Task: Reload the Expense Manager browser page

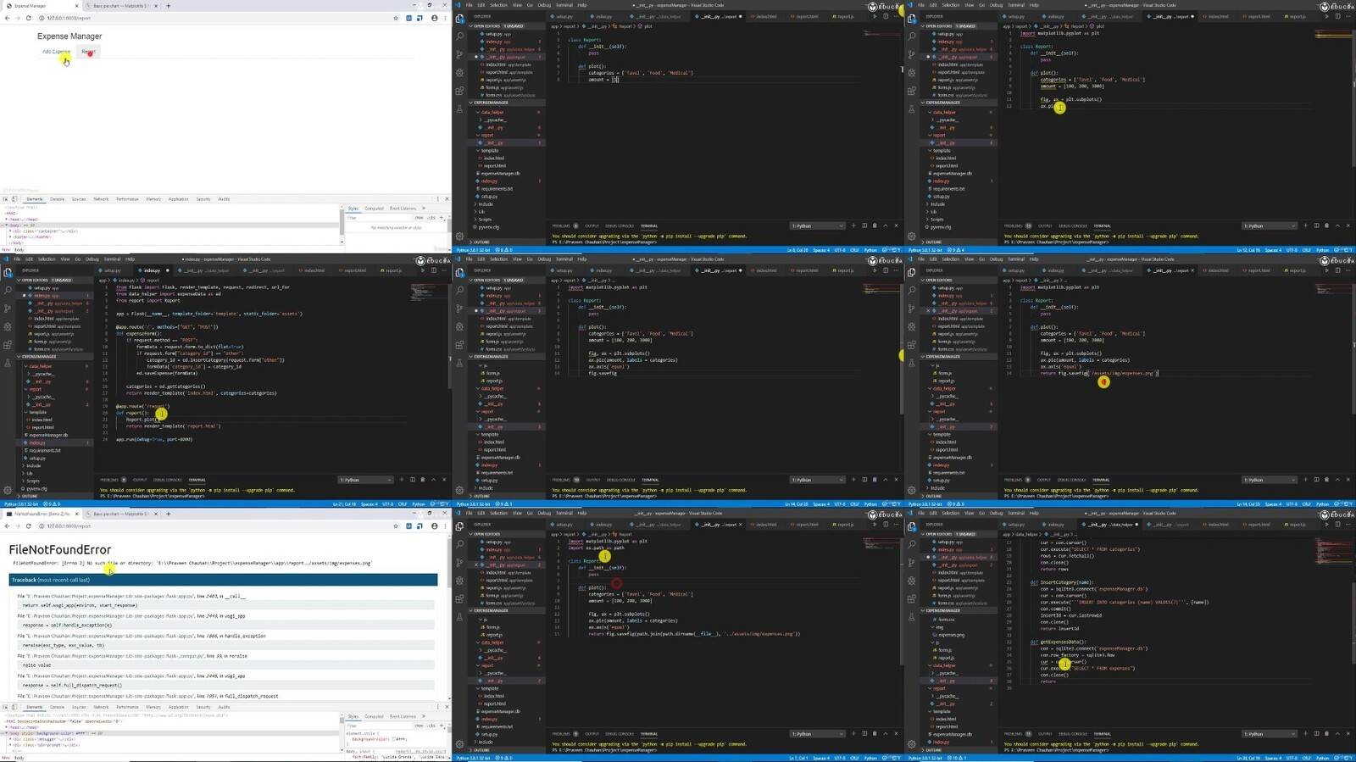Action: pos(28,18)
